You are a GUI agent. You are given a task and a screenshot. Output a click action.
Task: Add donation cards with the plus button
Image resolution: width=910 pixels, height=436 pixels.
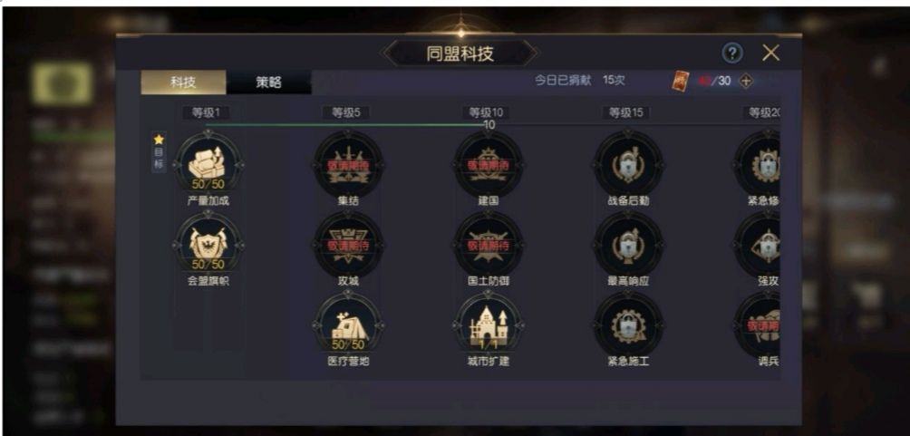[746, 82]
